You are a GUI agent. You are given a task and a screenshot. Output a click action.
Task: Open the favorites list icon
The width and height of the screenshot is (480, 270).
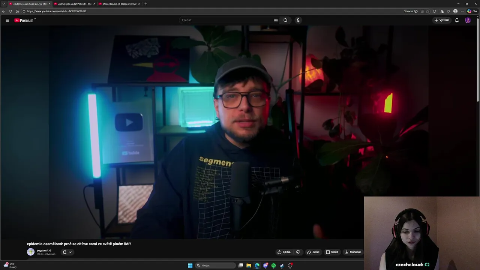tap(448, 11)
